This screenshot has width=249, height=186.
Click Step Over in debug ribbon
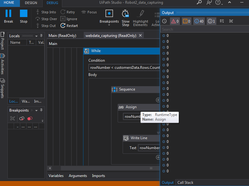(46, 19)
